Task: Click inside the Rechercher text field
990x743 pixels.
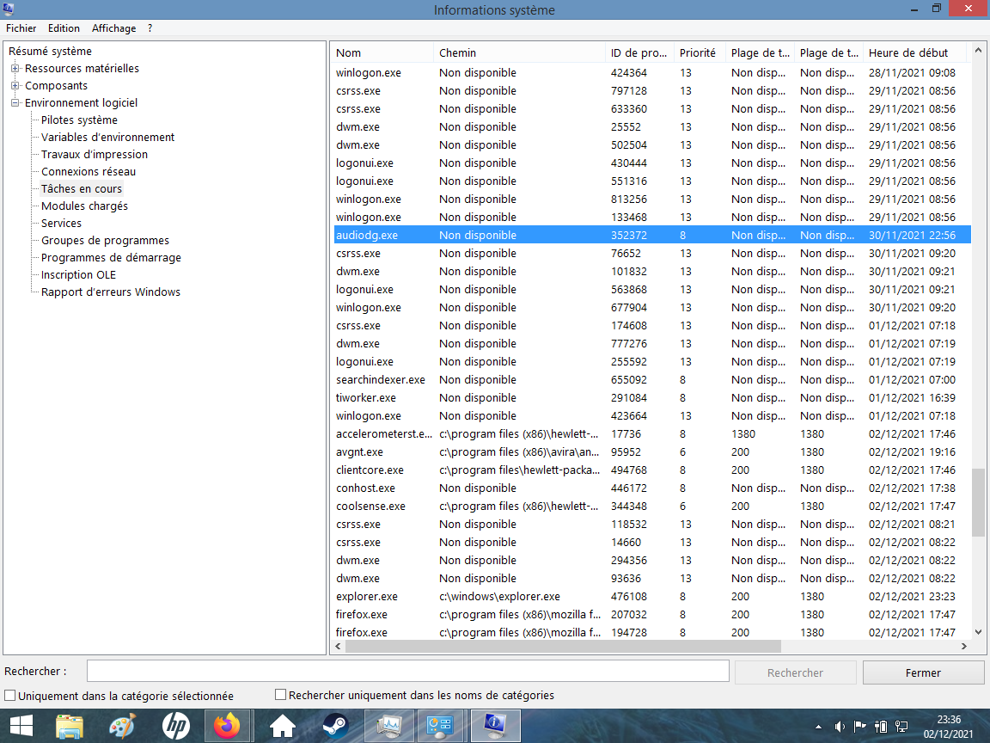Action: tap(407, 672)
